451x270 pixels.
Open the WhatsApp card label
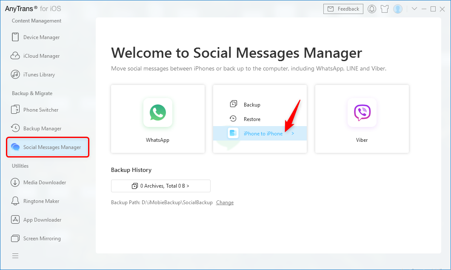pyautogui.click(x=157, y=140)
